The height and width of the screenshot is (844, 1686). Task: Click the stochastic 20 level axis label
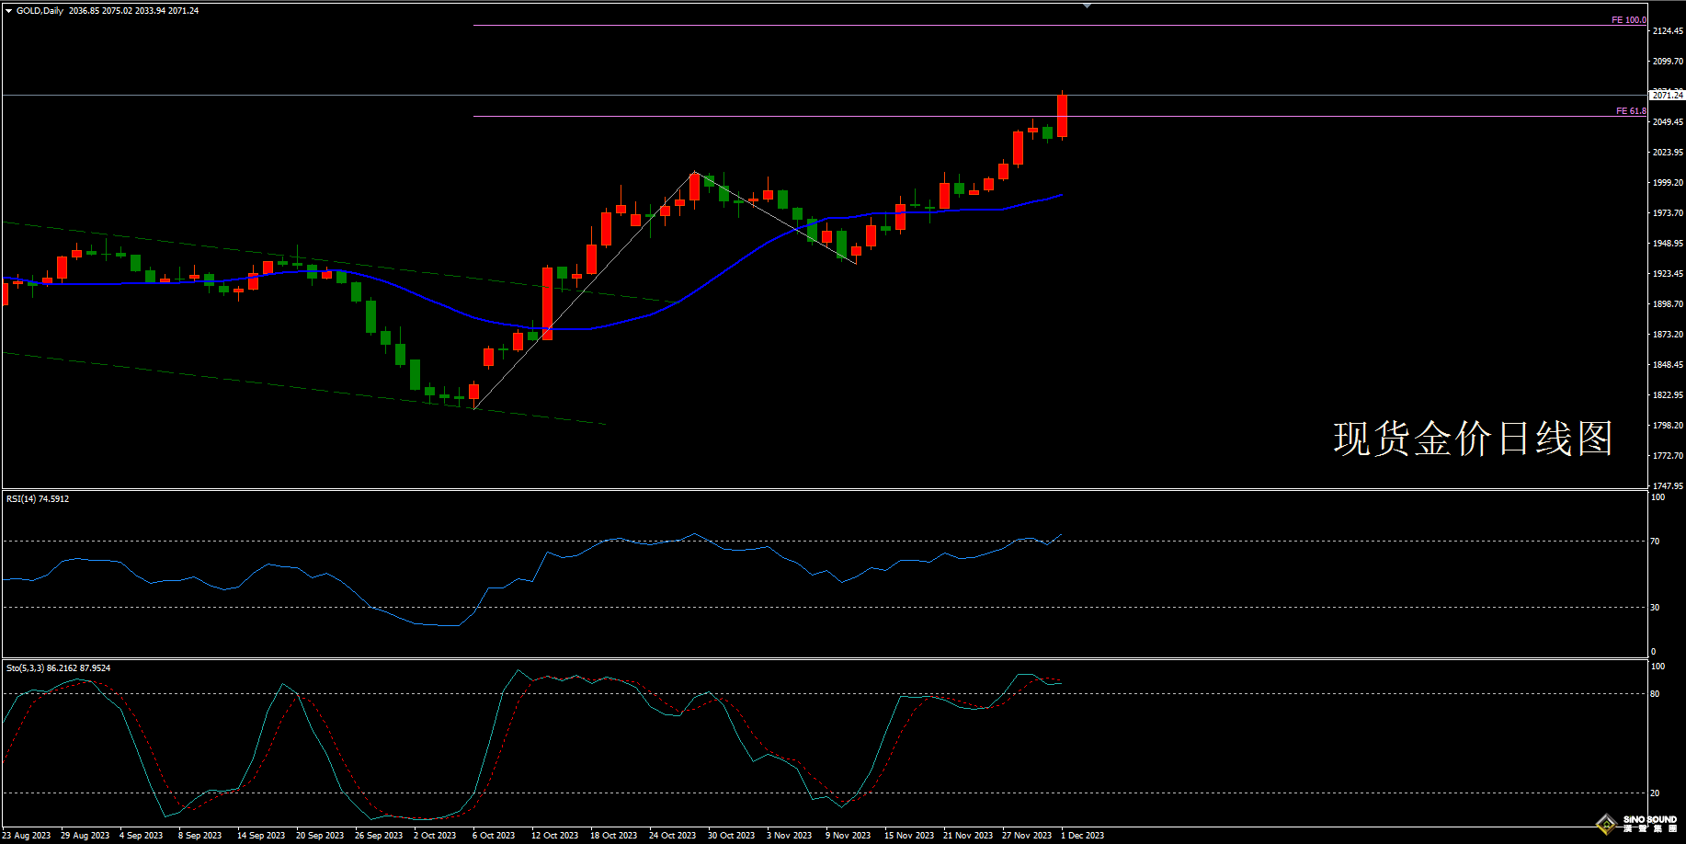click(1656, 793)
